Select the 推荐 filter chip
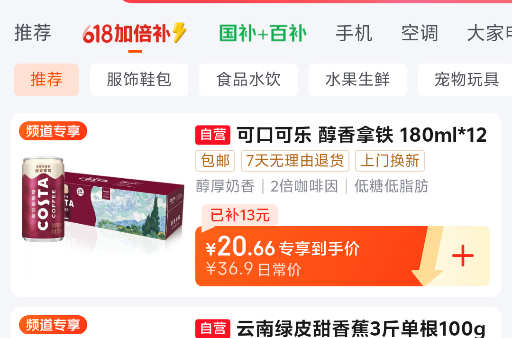512x338 pixels. (x=46, y=80)
